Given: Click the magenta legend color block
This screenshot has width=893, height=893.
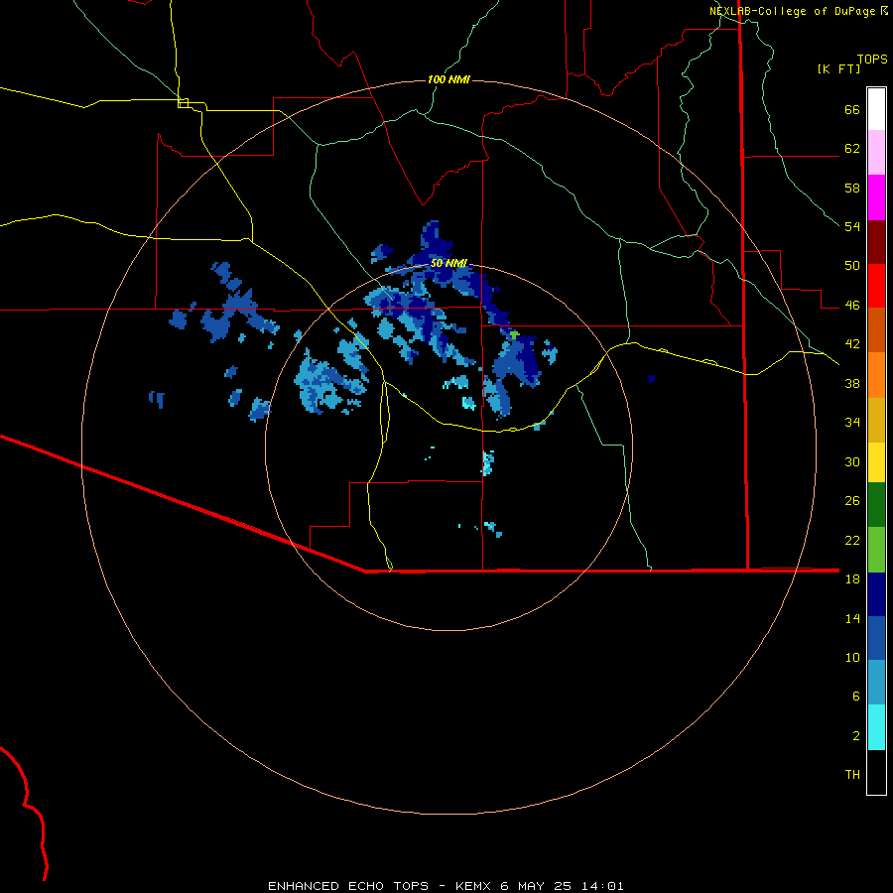Looking at the screenshot, I should tap(876, 197).
